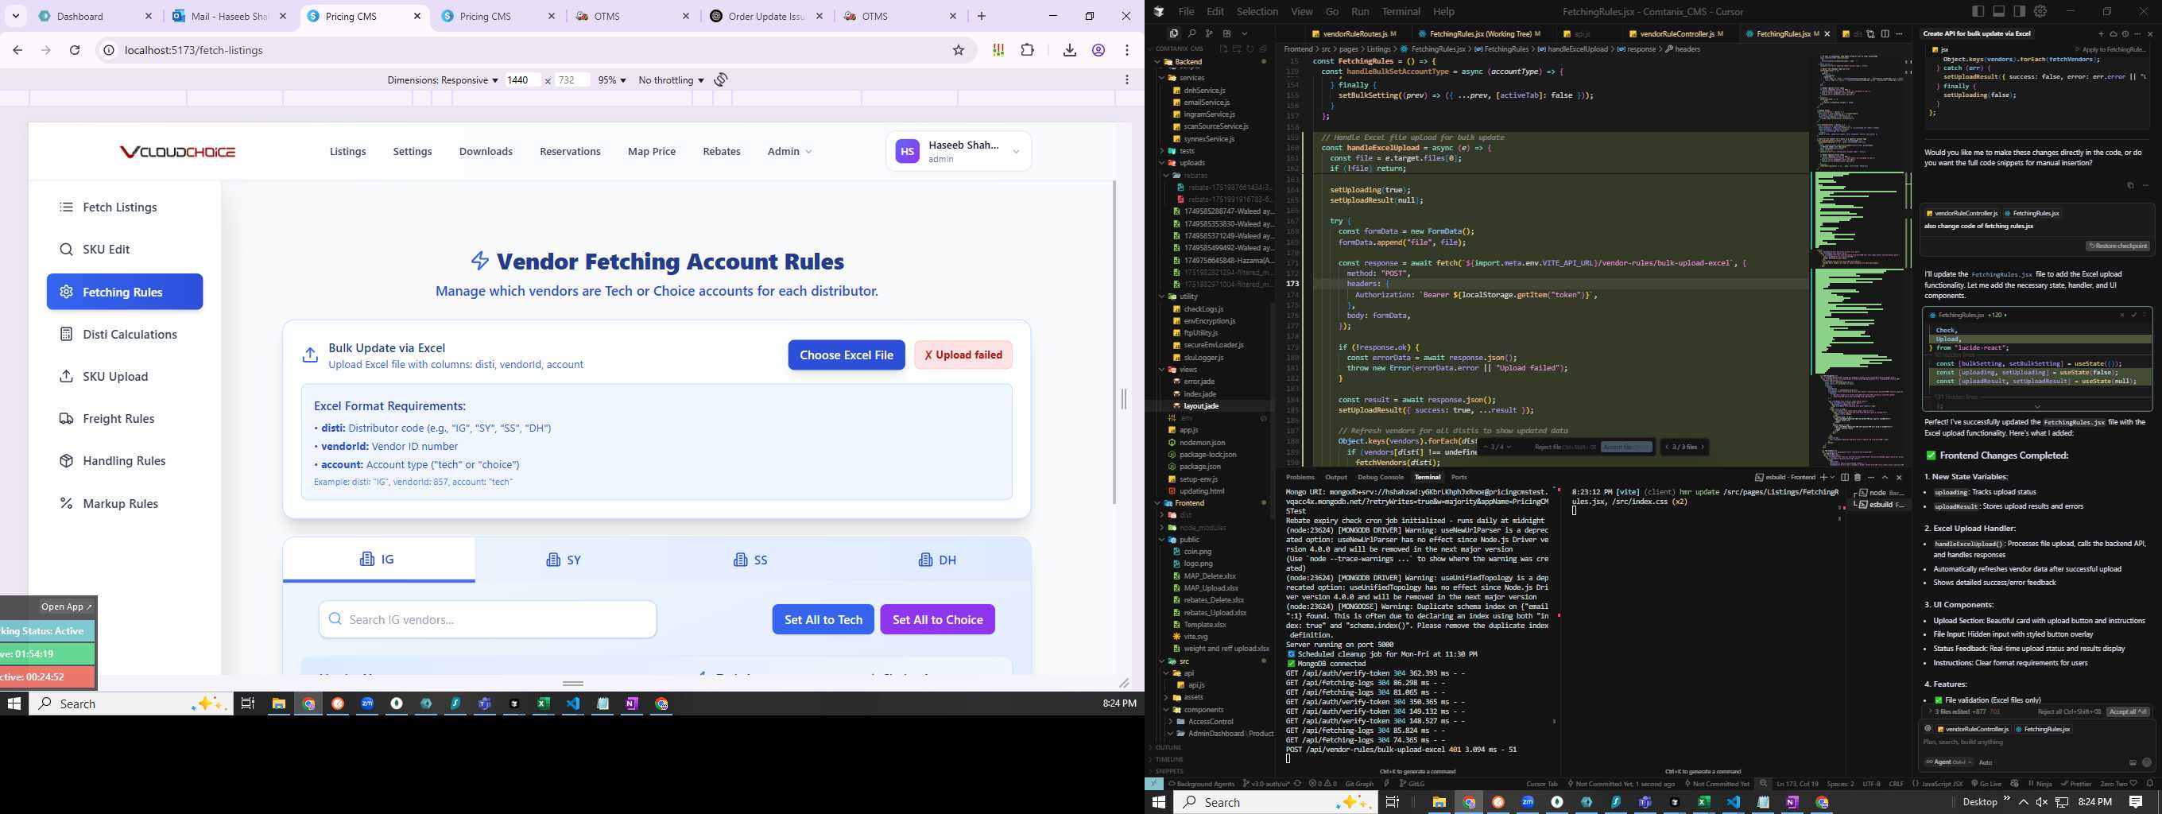The height and width of the screenshot is (814, 2162).
Task: Kill terminal trash icon in Cursor panel
Action: pyautogui.click(x=1858, y=477)
